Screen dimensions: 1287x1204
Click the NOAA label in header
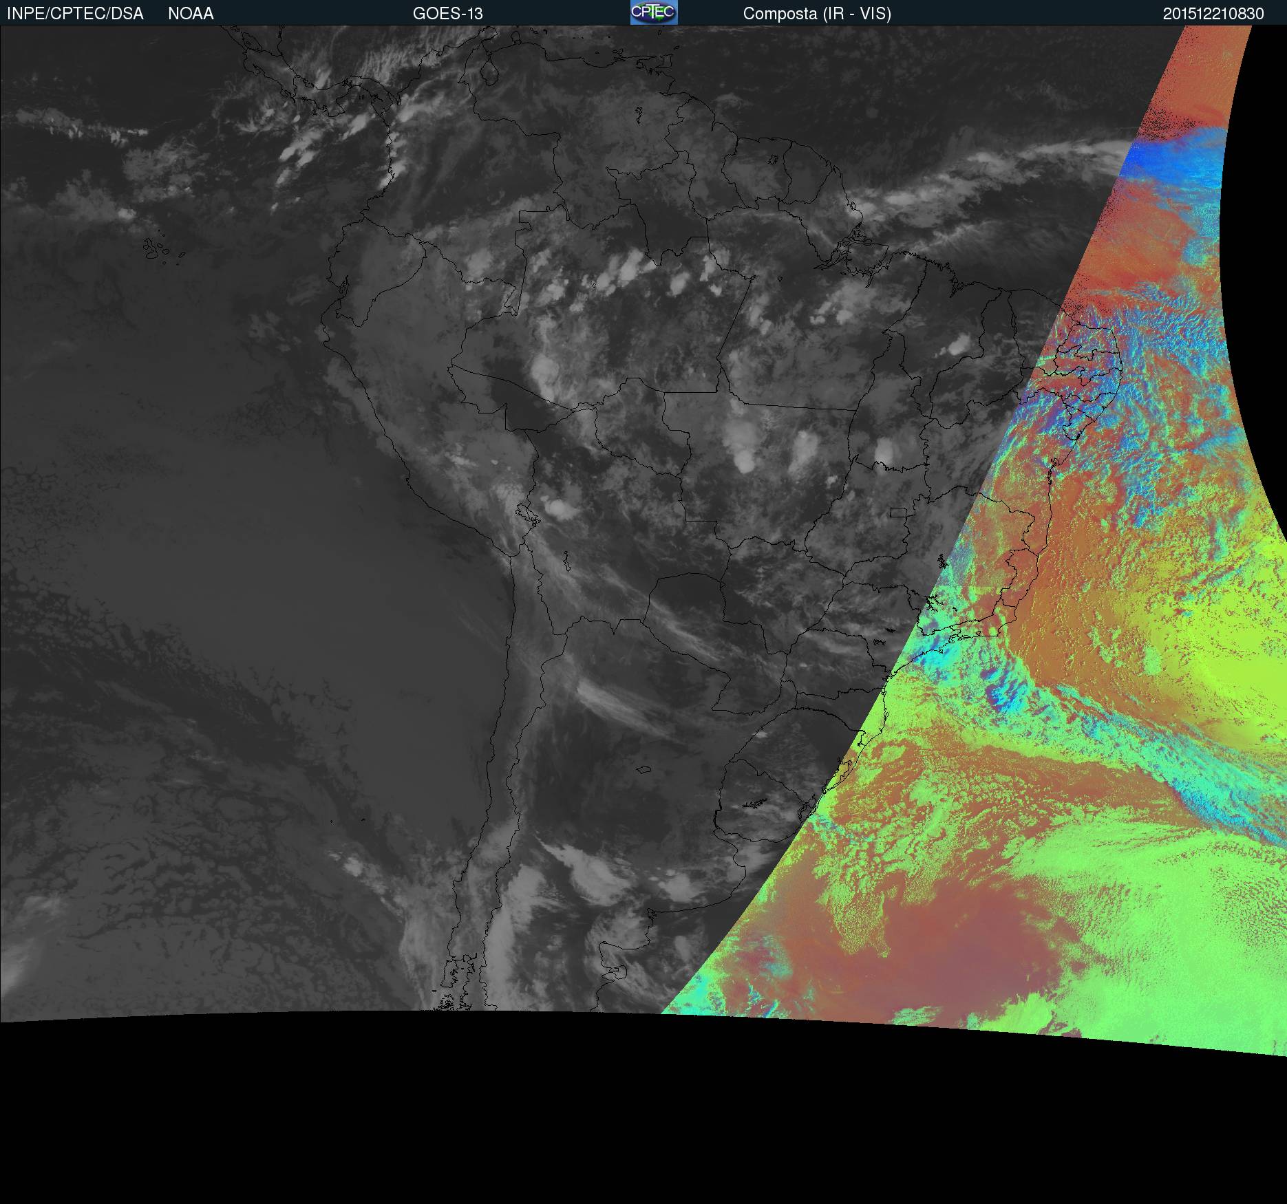coord(191,14)
